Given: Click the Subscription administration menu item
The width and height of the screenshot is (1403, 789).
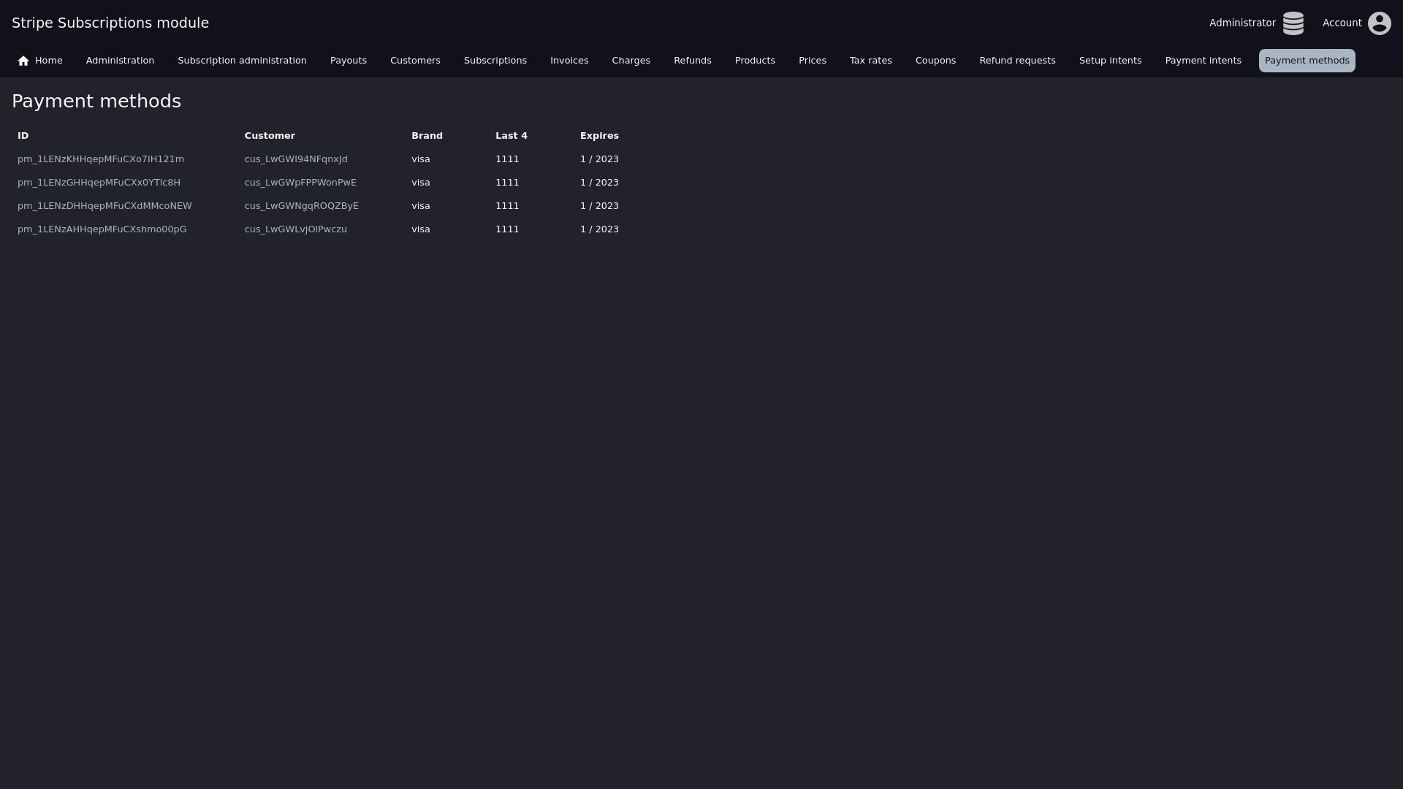Looking at the screenshot, I should point(242,61).
